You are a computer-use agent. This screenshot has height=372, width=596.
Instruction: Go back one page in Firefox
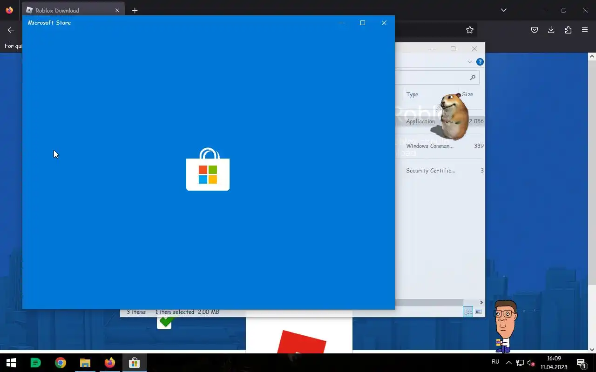[x=11, y=30]
